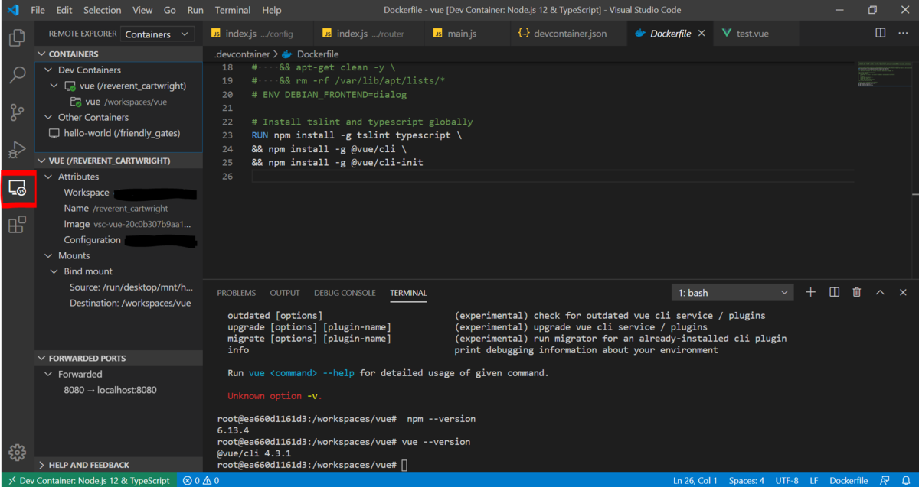Viewport: 919px width, 487px height.
Task: Open the Run and Debug view
Action: tap(17, 150)
